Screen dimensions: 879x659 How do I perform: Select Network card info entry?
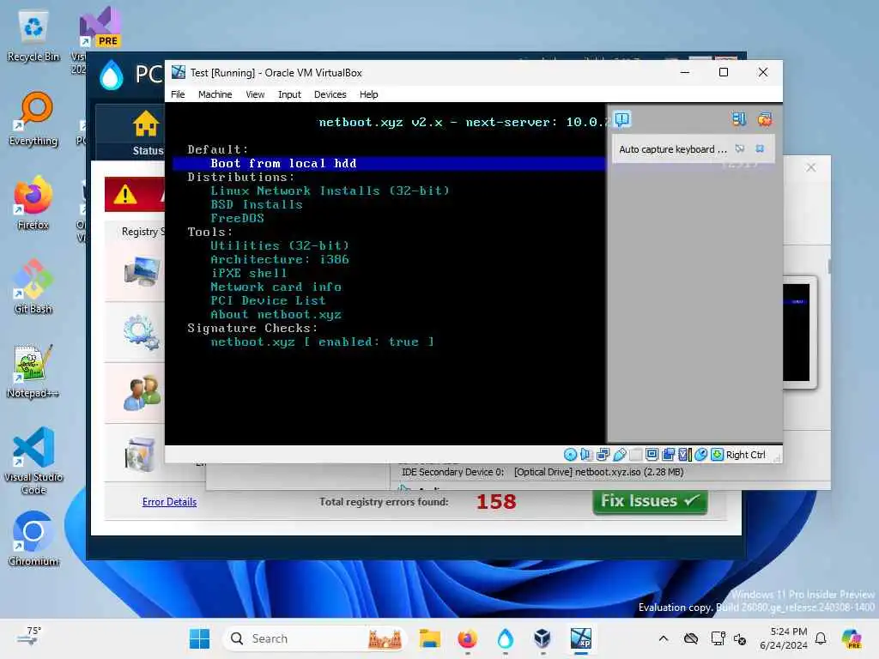point(276,287)
